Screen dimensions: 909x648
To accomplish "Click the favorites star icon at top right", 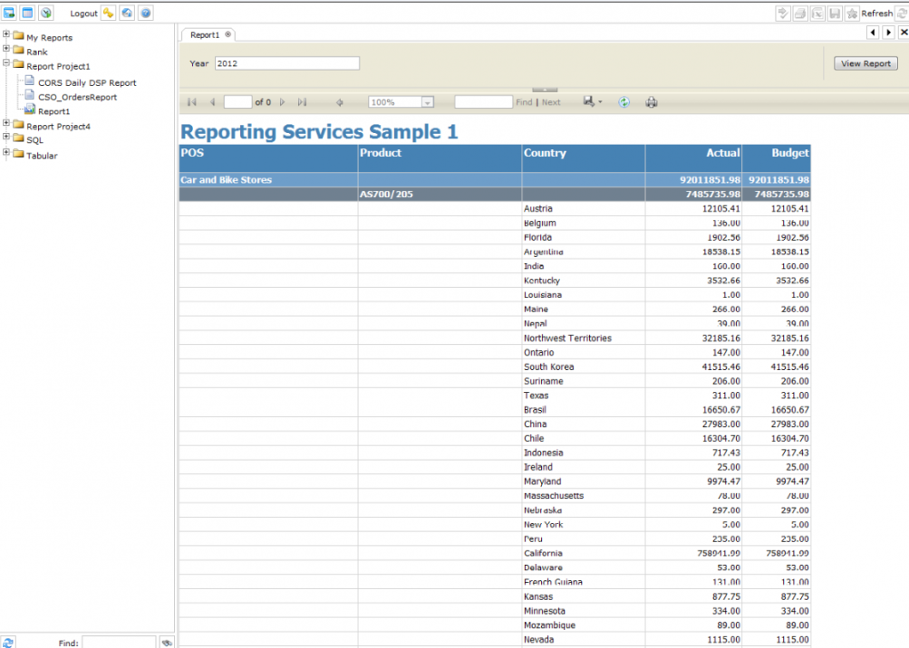I will click(852, 14).
